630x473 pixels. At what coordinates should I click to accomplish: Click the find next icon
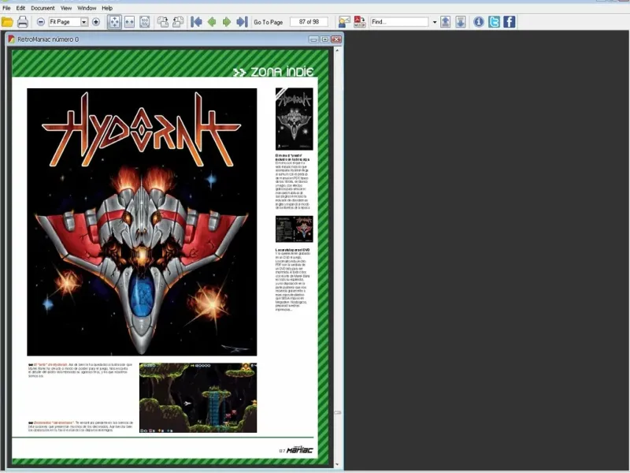tap(461, 22)
